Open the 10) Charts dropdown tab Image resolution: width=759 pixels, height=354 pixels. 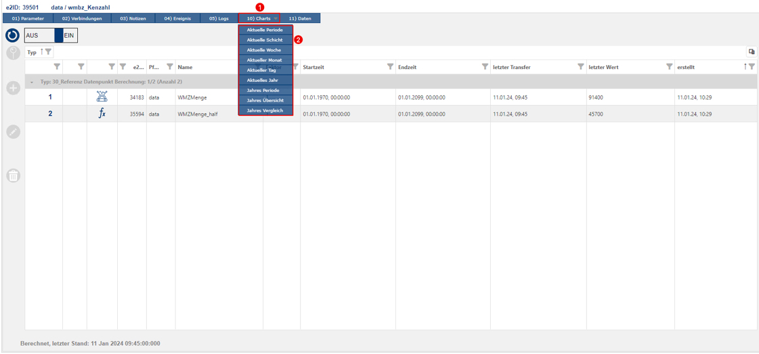point(259,18)
